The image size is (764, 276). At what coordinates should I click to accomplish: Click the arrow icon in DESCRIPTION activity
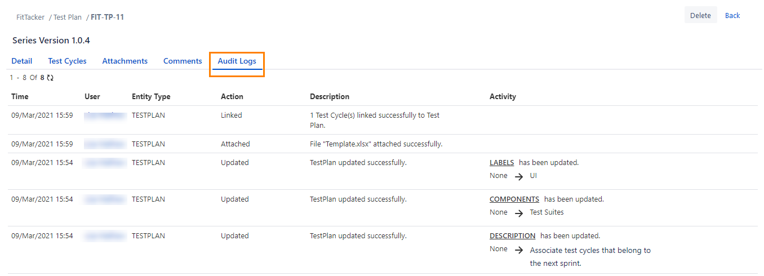point(519,251)
